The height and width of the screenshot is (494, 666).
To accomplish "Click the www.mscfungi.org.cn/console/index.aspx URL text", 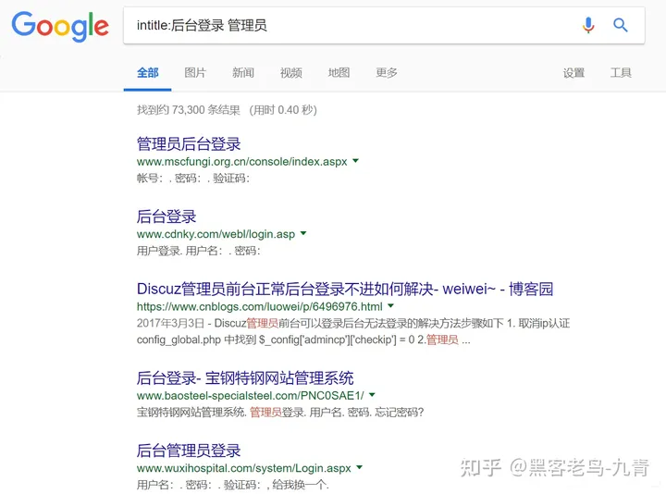I will [241, 161].
